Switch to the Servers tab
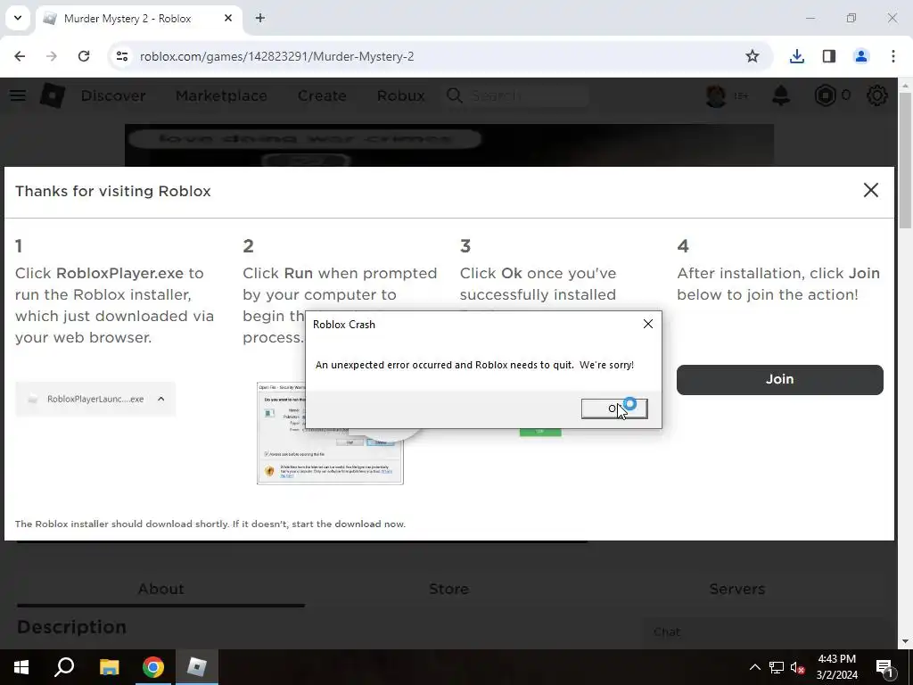Viewport: 913px width, 685px height. coord(736,589)
